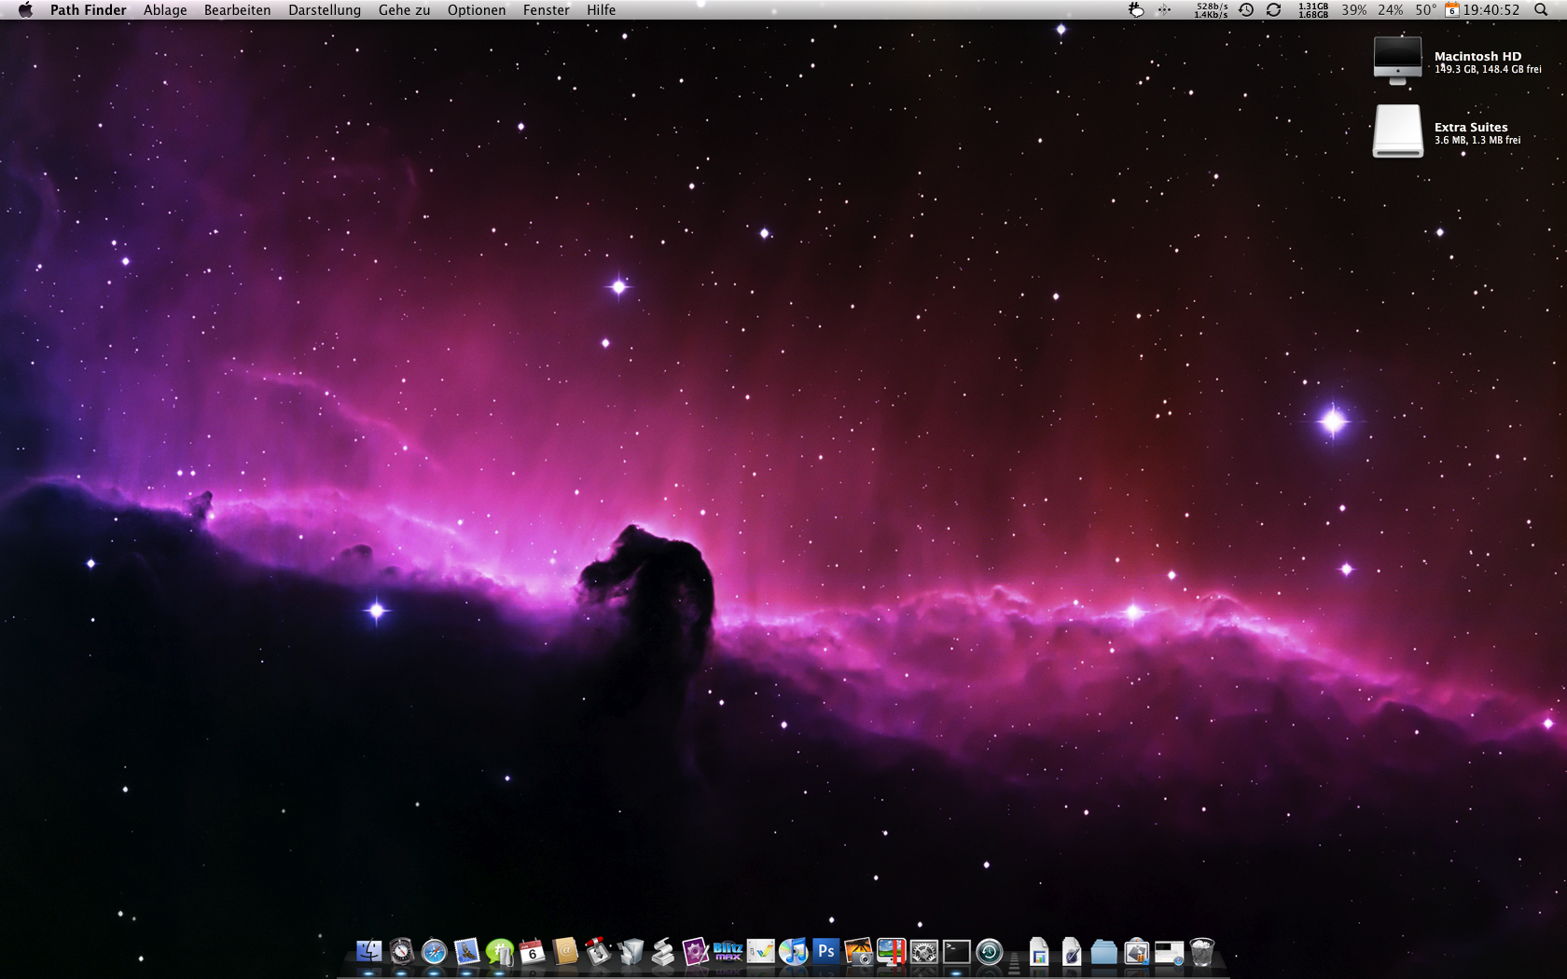Open iCal calendar dock icon

click(532, 952)
